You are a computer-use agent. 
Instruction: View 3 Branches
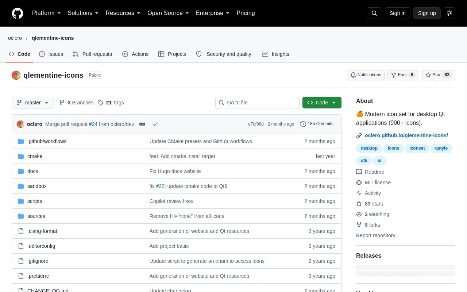(x=76, y=103)
